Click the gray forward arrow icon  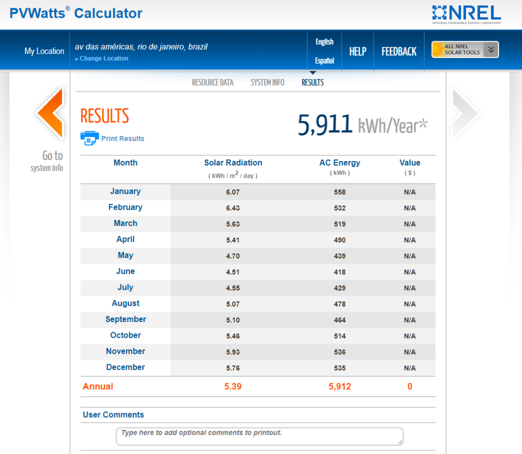click(x=466, y=114)
